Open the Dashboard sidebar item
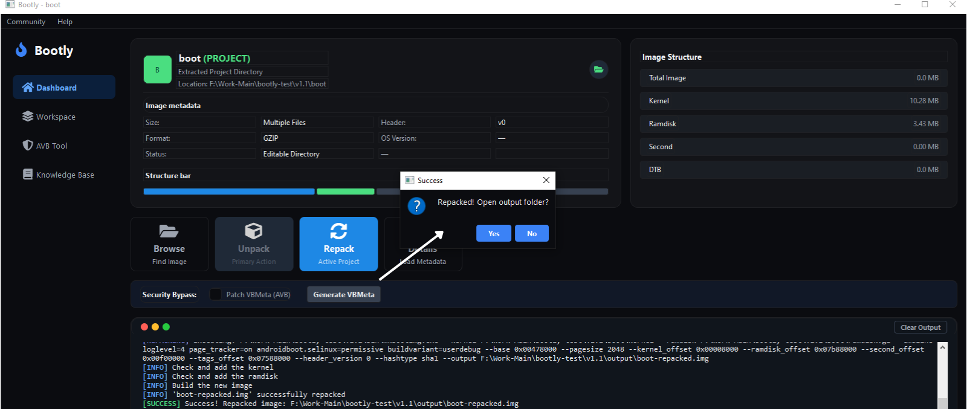967x409 pixels. [x=64, y=87]
